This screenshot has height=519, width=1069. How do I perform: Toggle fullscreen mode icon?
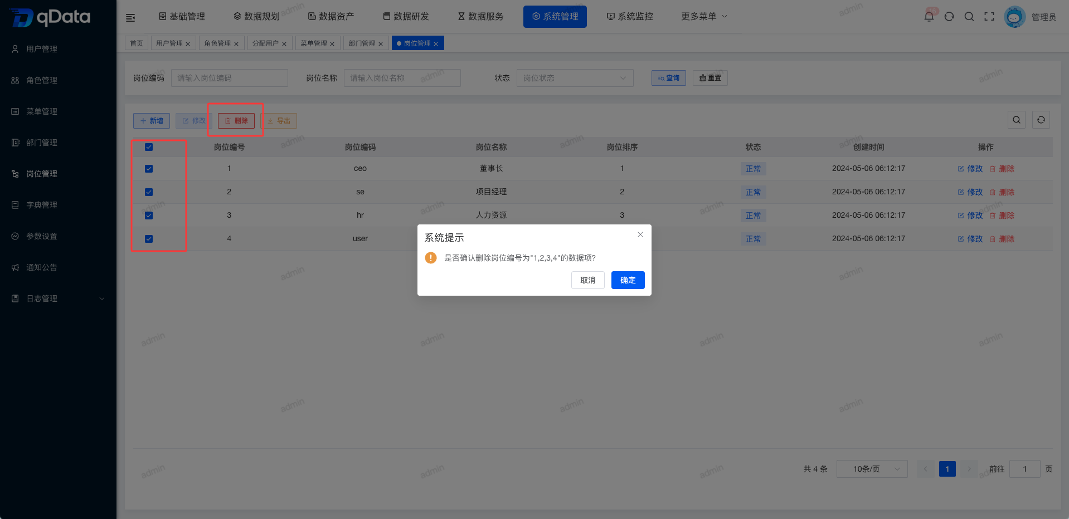tap(989, 17)
